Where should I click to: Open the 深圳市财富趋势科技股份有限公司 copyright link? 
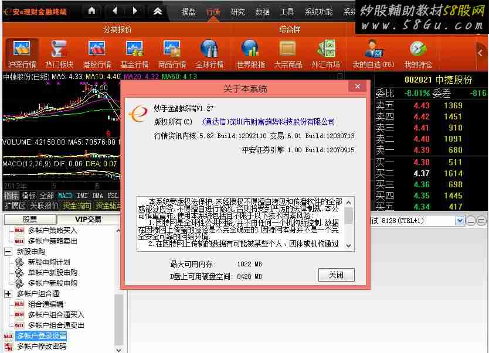[269, 122]
